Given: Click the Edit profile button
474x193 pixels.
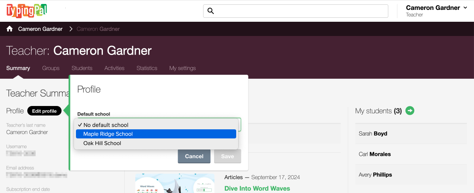Looking at the screenshot, I should 44,111.
